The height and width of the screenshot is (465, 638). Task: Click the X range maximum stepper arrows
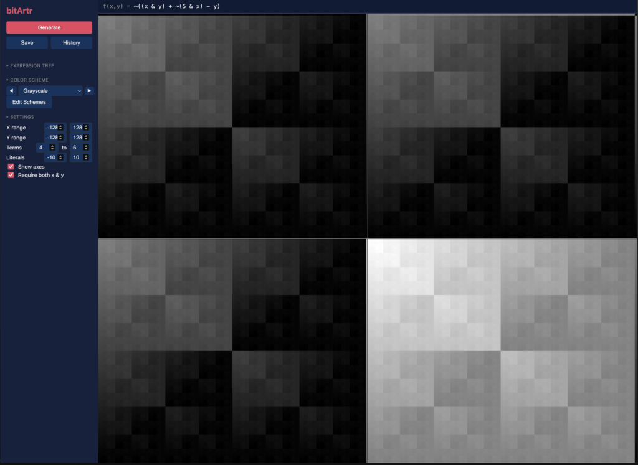click(86, 128)
